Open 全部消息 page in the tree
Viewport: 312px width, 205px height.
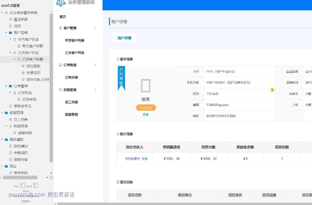point(21,153)
